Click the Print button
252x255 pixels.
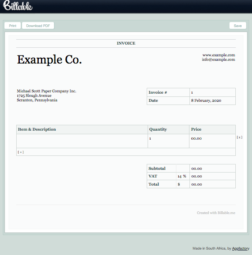tap(13, 26)
